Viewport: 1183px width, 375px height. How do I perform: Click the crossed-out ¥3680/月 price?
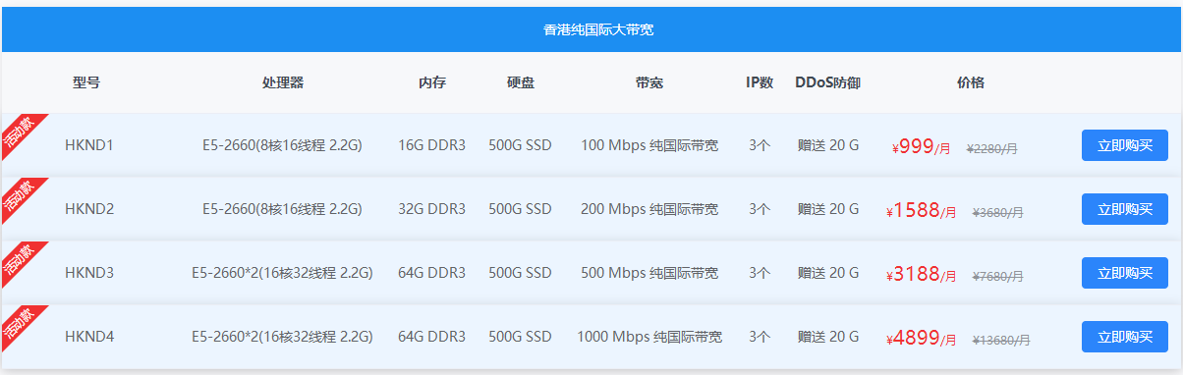click(997, 213)
